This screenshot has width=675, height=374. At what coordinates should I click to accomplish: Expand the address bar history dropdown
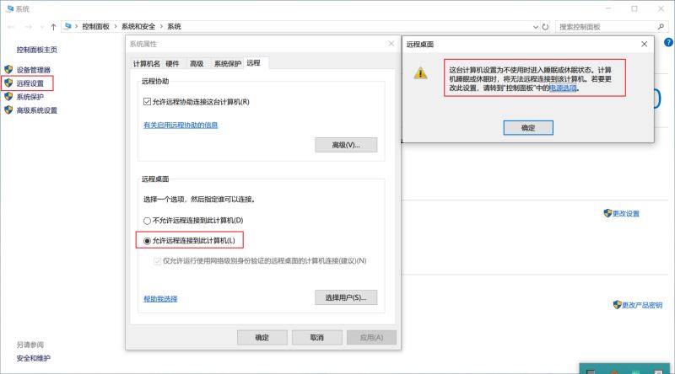(x=535, y=27)
